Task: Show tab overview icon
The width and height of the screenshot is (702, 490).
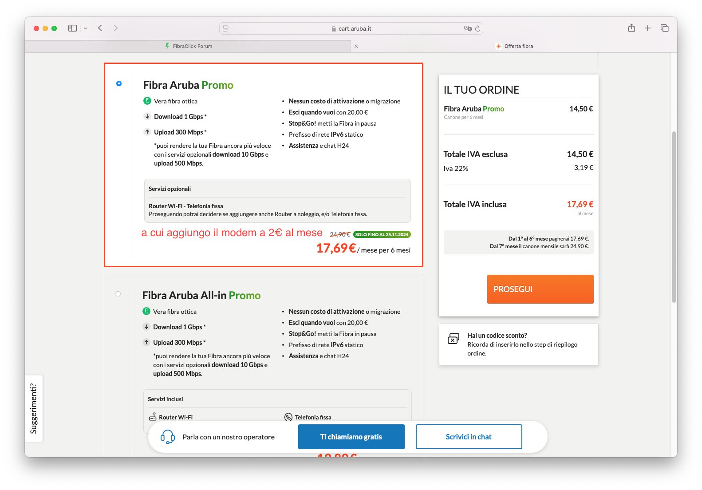Action: pyautogui.click(x=664, y=28)
